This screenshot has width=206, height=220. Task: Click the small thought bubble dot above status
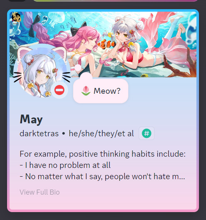click(x=78, y=67)
